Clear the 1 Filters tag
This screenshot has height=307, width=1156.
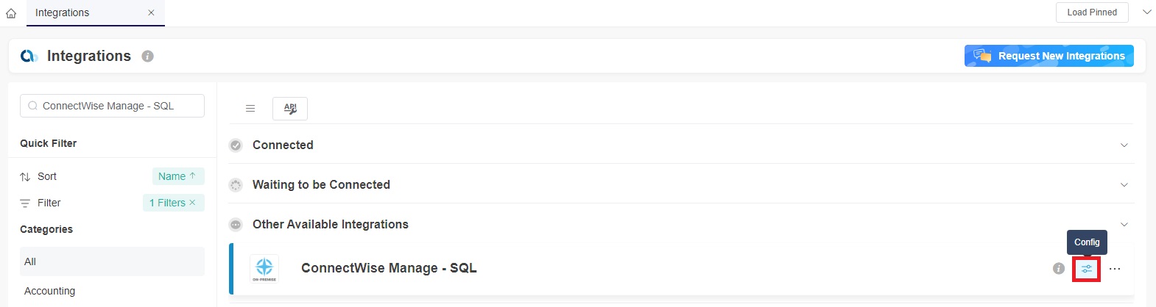(x=193, y=203)
